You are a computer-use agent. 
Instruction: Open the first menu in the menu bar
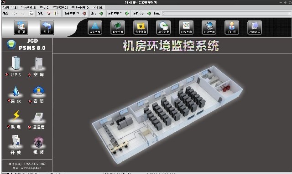pos(10,8)
